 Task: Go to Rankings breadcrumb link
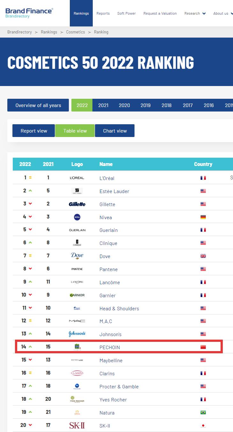coord(49,32)
